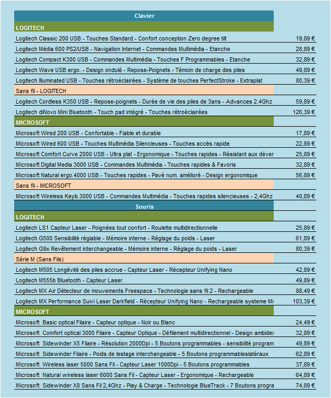The width and height of the screenshot is (331, 398).
Task: Click the Microsoft Wired 200 USB row
Action: point(165,133)
